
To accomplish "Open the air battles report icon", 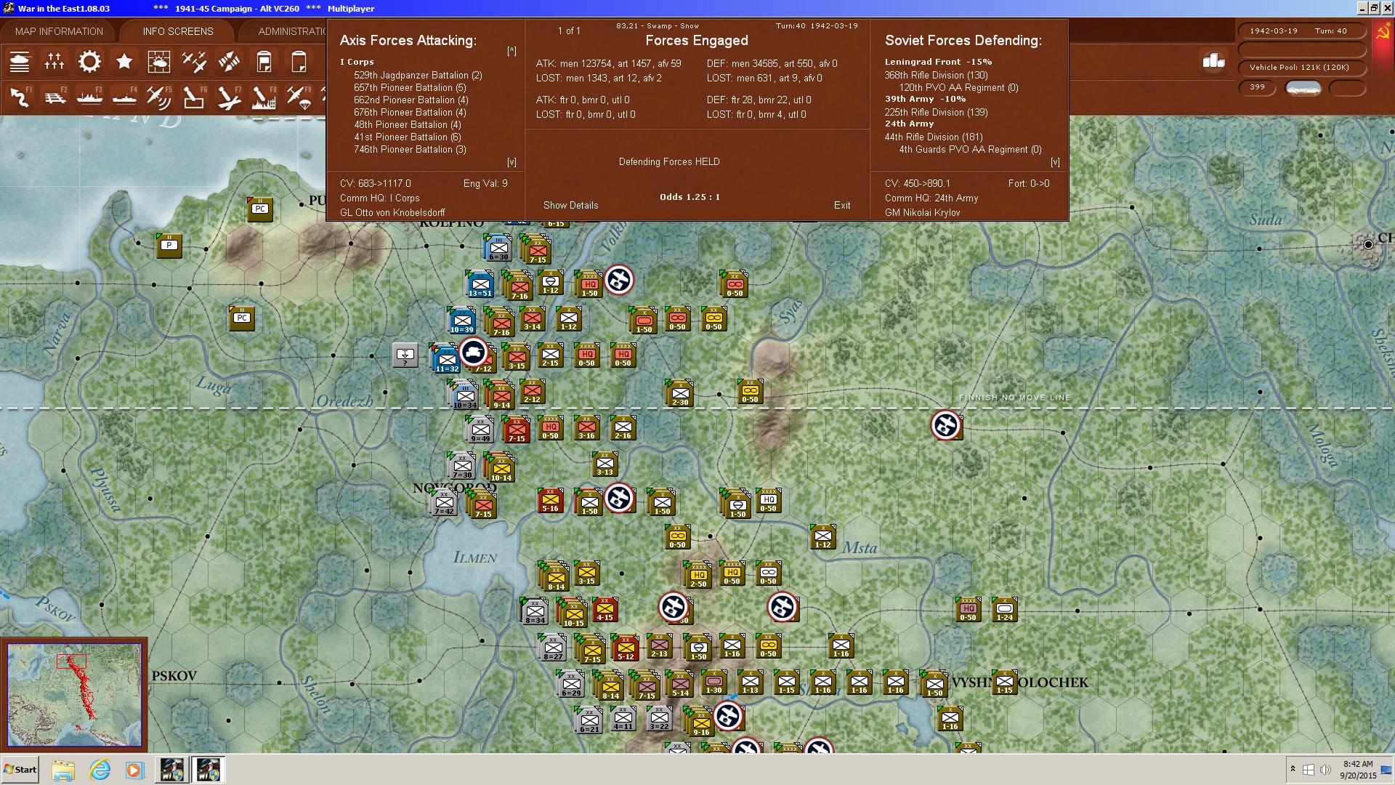I will (x=195, y=62).
